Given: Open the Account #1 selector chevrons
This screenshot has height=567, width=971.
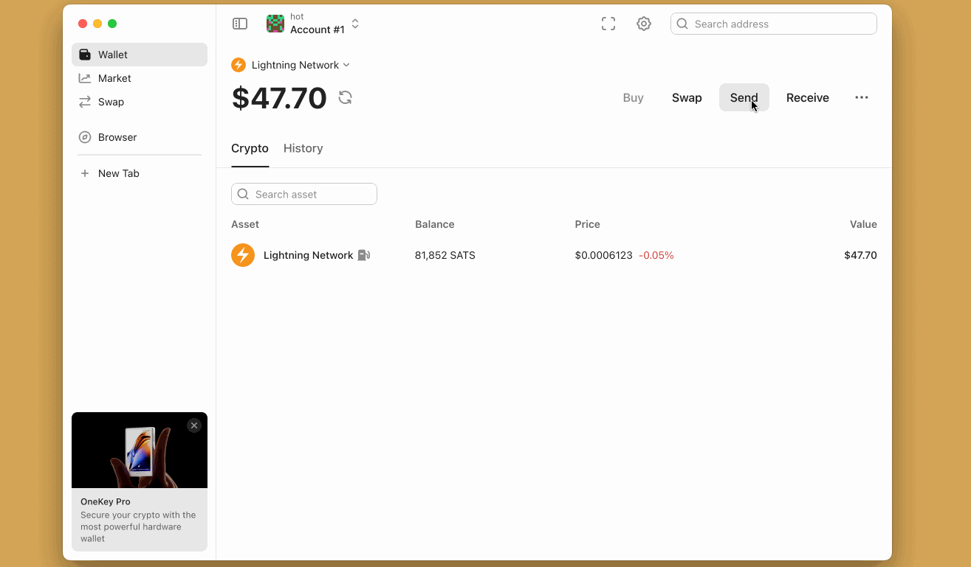Looking at the screenshot, I should 355,24.
